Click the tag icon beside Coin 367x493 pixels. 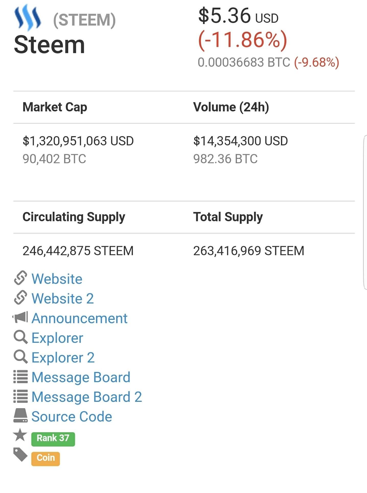point(20,455)
